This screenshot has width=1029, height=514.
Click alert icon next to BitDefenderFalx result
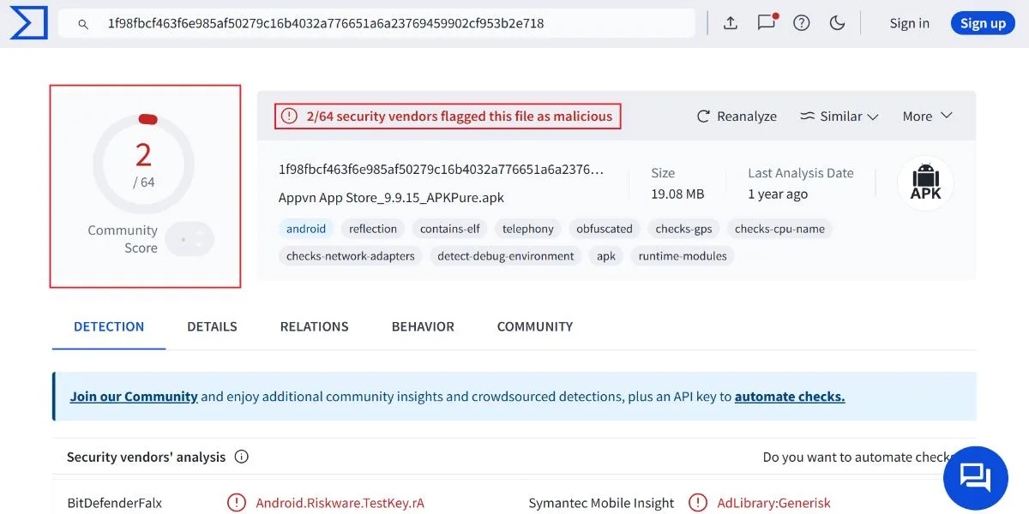pyautogui.click(x=237, y=503)
